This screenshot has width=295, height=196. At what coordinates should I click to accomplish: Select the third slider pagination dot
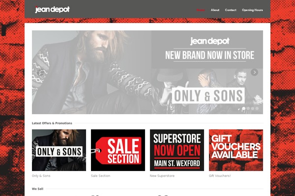(x=253, y=108)
